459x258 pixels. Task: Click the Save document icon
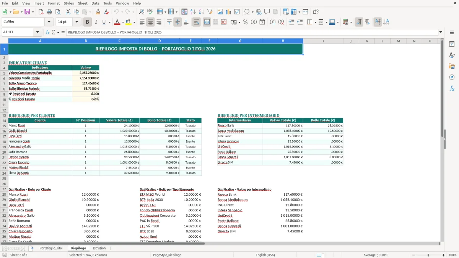pos(27,12)
